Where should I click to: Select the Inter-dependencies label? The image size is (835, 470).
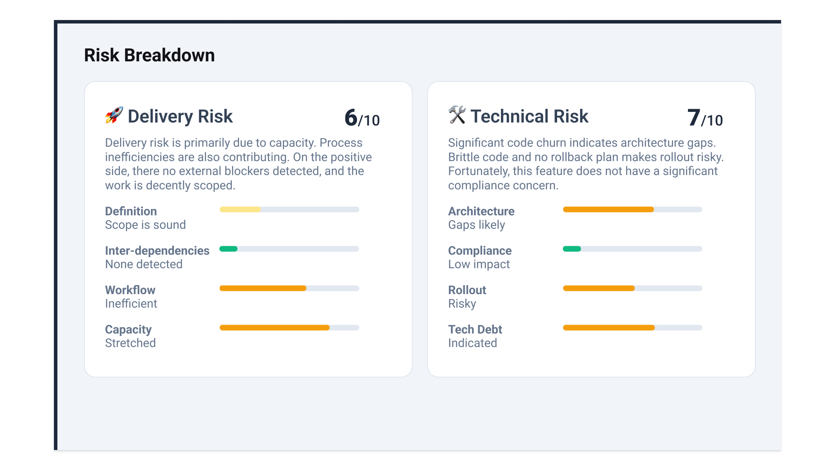coord(157,251)
